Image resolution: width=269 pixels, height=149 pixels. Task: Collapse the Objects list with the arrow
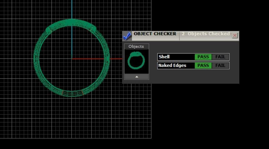[x=137, y=77]
